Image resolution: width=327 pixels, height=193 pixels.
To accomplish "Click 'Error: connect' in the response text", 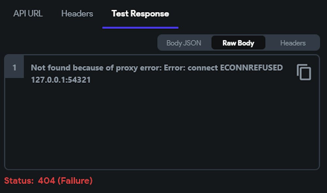I will tap(191, 68).
